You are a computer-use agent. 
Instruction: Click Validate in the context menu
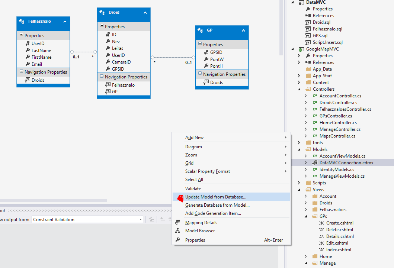click(231, 189)
